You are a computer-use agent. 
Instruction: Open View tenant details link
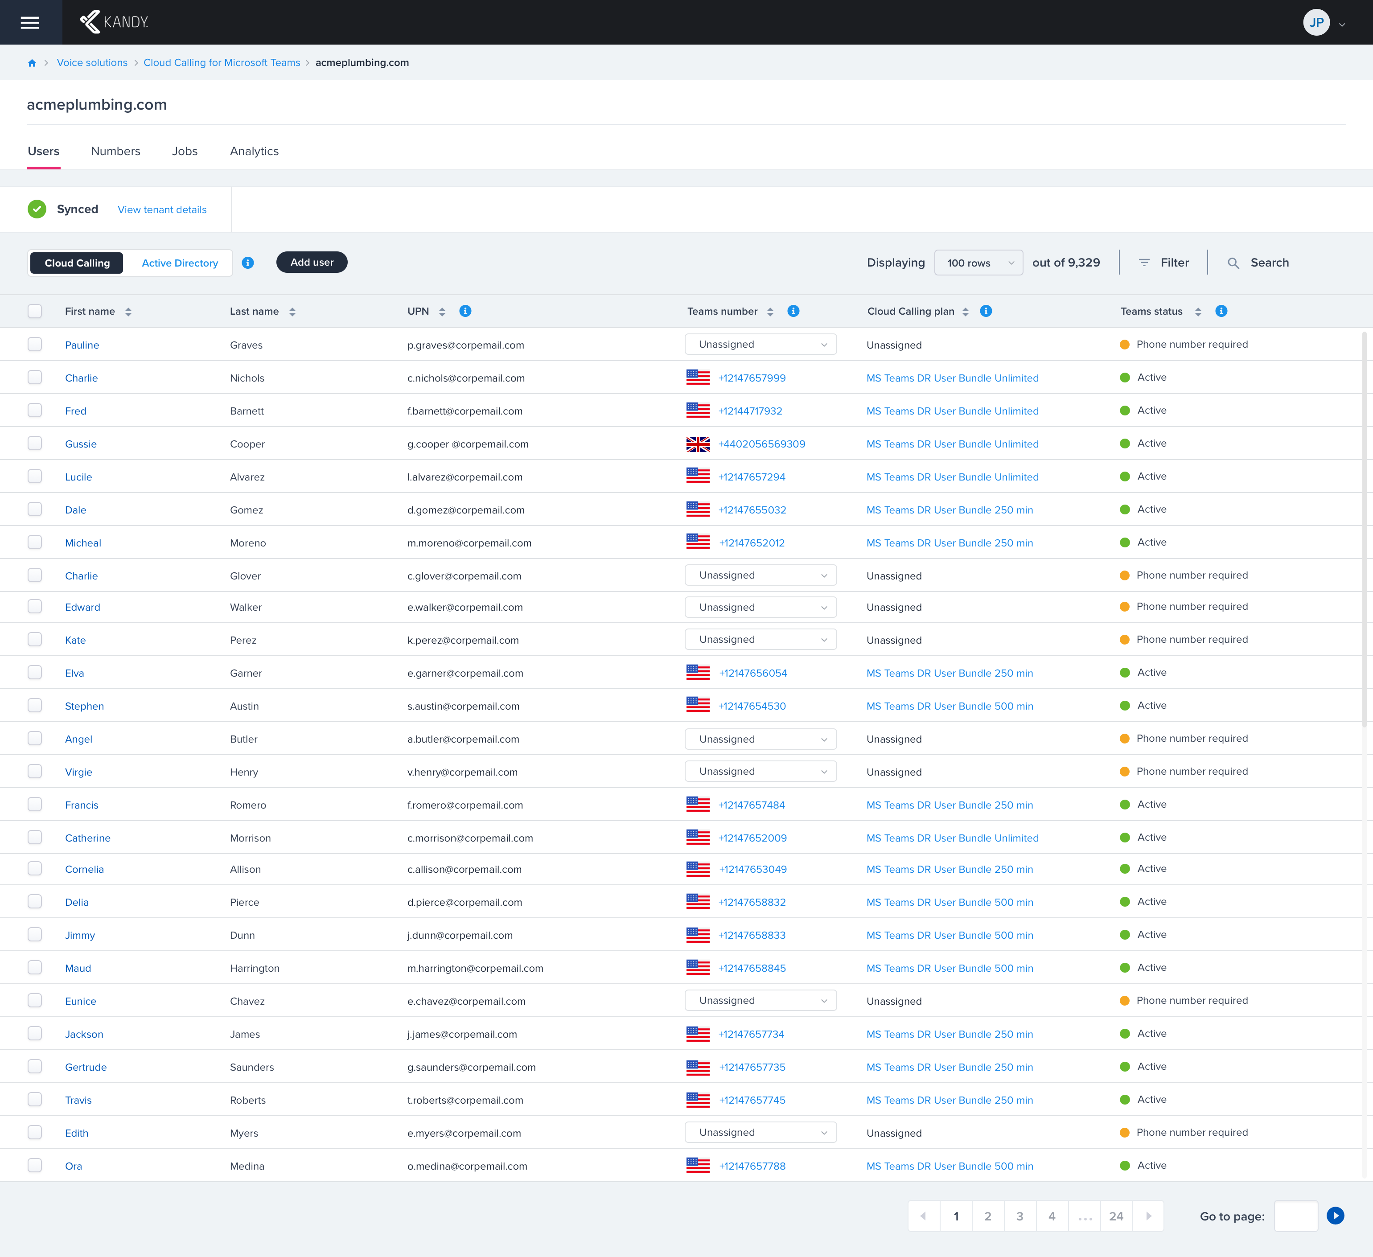(162, 210)
